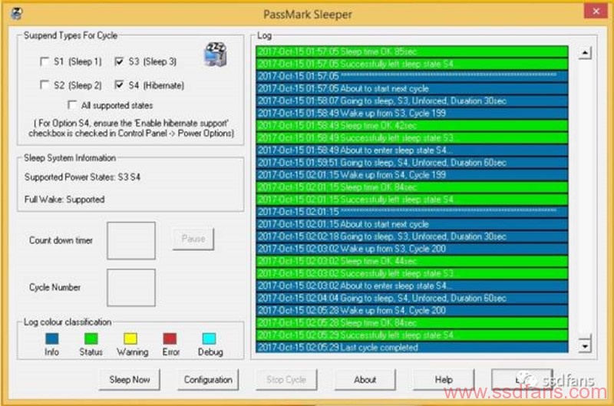
Task: Select log row 'Wake up from S4, Cycle 199'
Action: pyautogui.click(x=412, y=175)
